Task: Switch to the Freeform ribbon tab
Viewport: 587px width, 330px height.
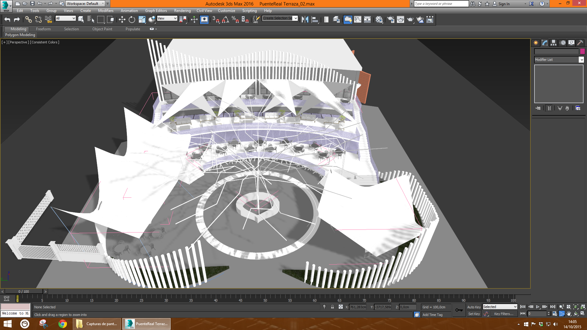Action: [43, 29]
